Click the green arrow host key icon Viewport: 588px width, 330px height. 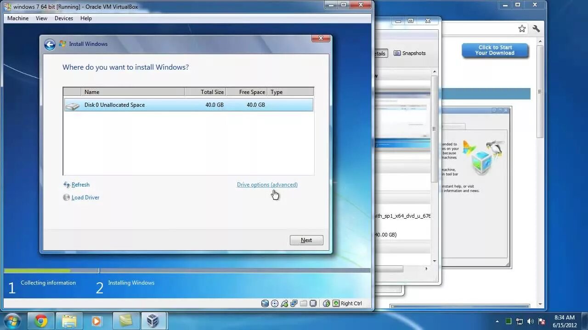coord(336,303)
